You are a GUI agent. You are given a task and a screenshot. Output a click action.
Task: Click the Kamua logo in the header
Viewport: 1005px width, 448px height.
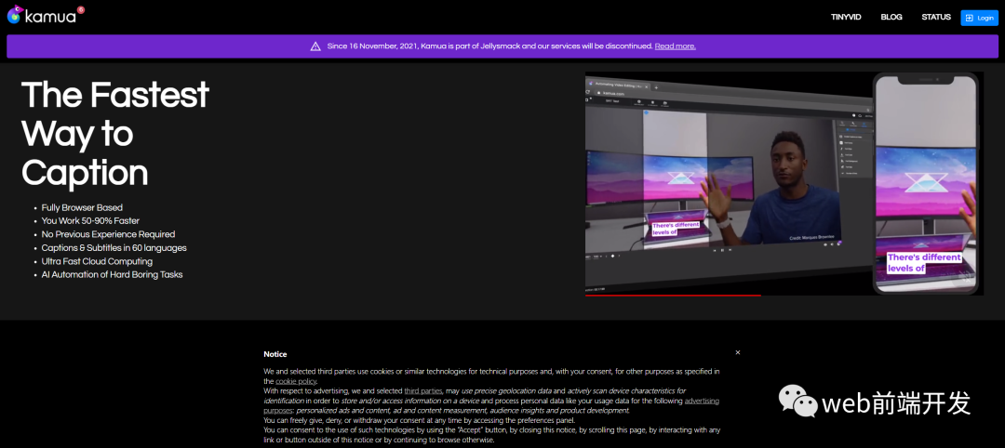click(45, 15)
